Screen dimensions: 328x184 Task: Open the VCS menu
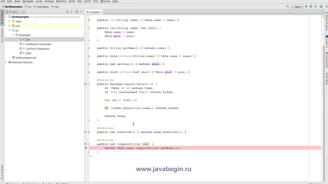pyautogui.click(x=95, y=1)
